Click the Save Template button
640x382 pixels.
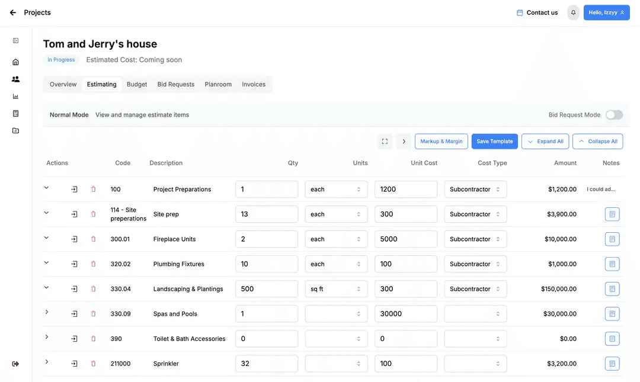(494, 142)
